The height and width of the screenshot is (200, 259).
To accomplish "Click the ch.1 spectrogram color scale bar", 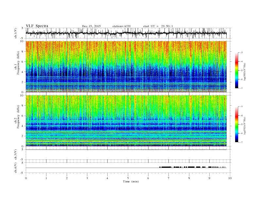I will [236, 70].
